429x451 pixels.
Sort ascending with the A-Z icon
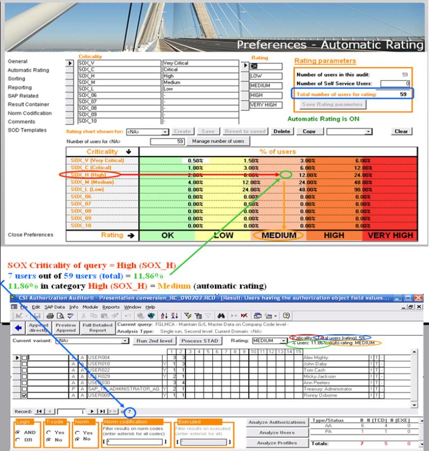(164, 316)
